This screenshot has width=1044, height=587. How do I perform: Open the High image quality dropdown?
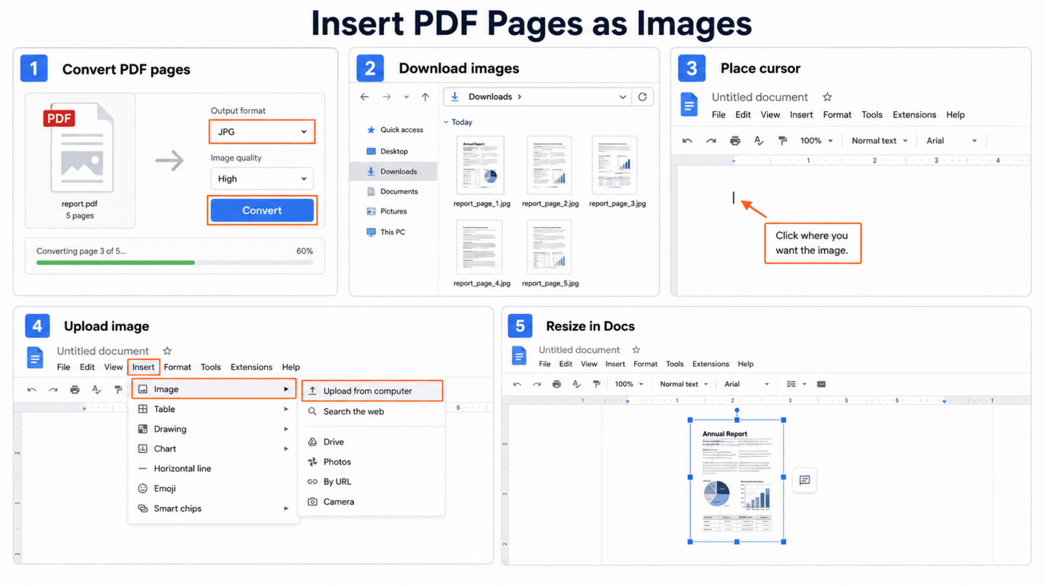pos(262,178)
